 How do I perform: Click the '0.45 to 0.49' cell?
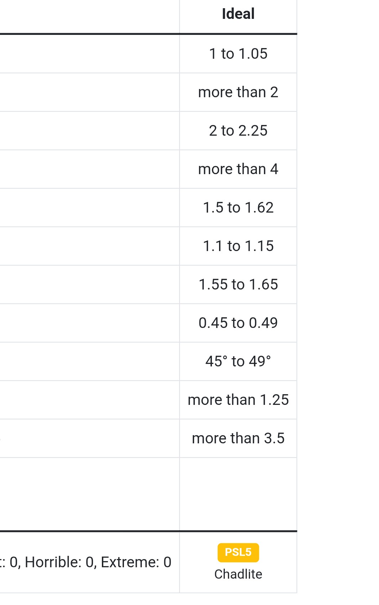238,323
